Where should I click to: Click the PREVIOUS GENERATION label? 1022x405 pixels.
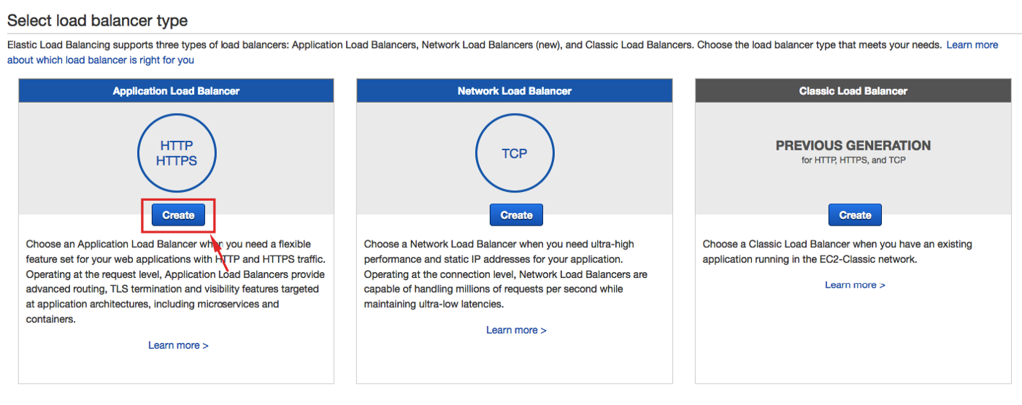(853, 145)
